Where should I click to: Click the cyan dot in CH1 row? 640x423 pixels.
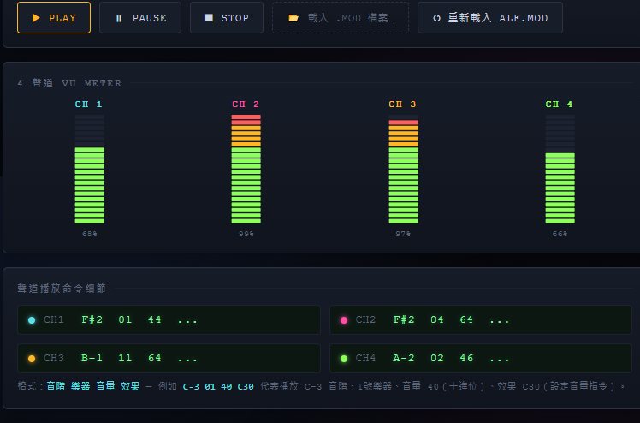(x=32, y=320)
